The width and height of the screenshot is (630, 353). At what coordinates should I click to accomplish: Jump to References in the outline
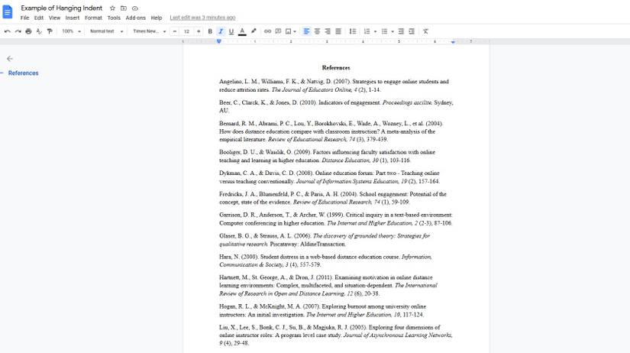24,73
